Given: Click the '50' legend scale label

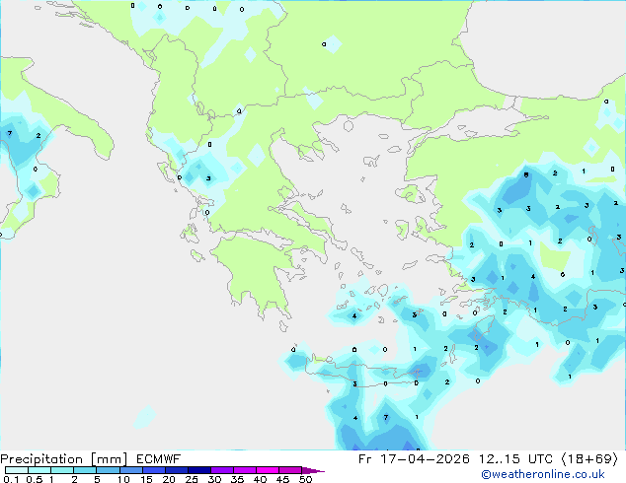Looking at the screenshot, I should coord(306,479).
